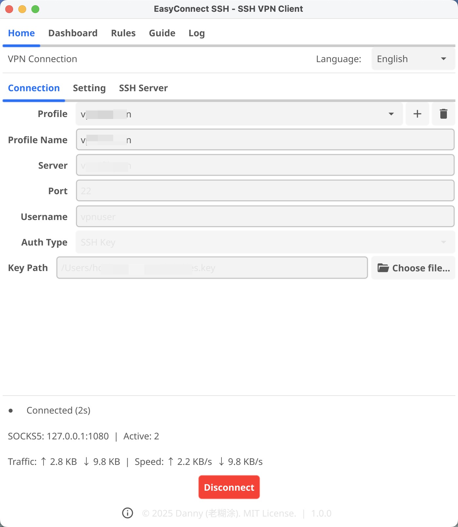458x527 pixels.
Task: Maximize the window with the green button
Action: [35, 9]
